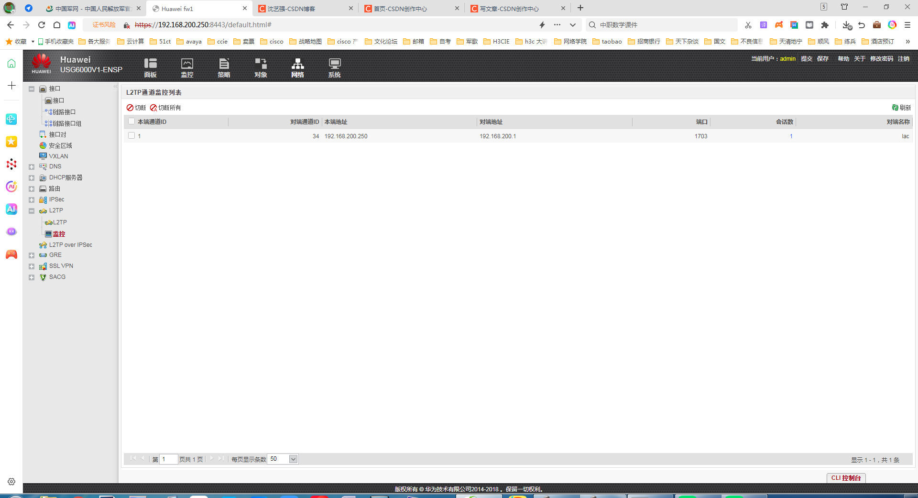Image resolution: width=918 pixels, height=498 pixels.
Task: Collapse the 接口 tree node
Action: pos(32,89)
